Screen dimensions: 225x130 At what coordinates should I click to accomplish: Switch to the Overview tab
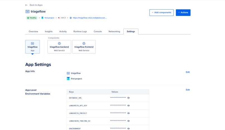(x=33, y=31)
